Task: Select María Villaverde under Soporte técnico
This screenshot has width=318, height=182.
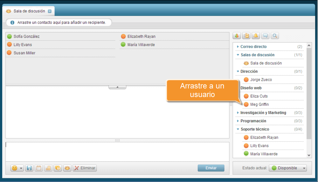Action: [264, 154]
